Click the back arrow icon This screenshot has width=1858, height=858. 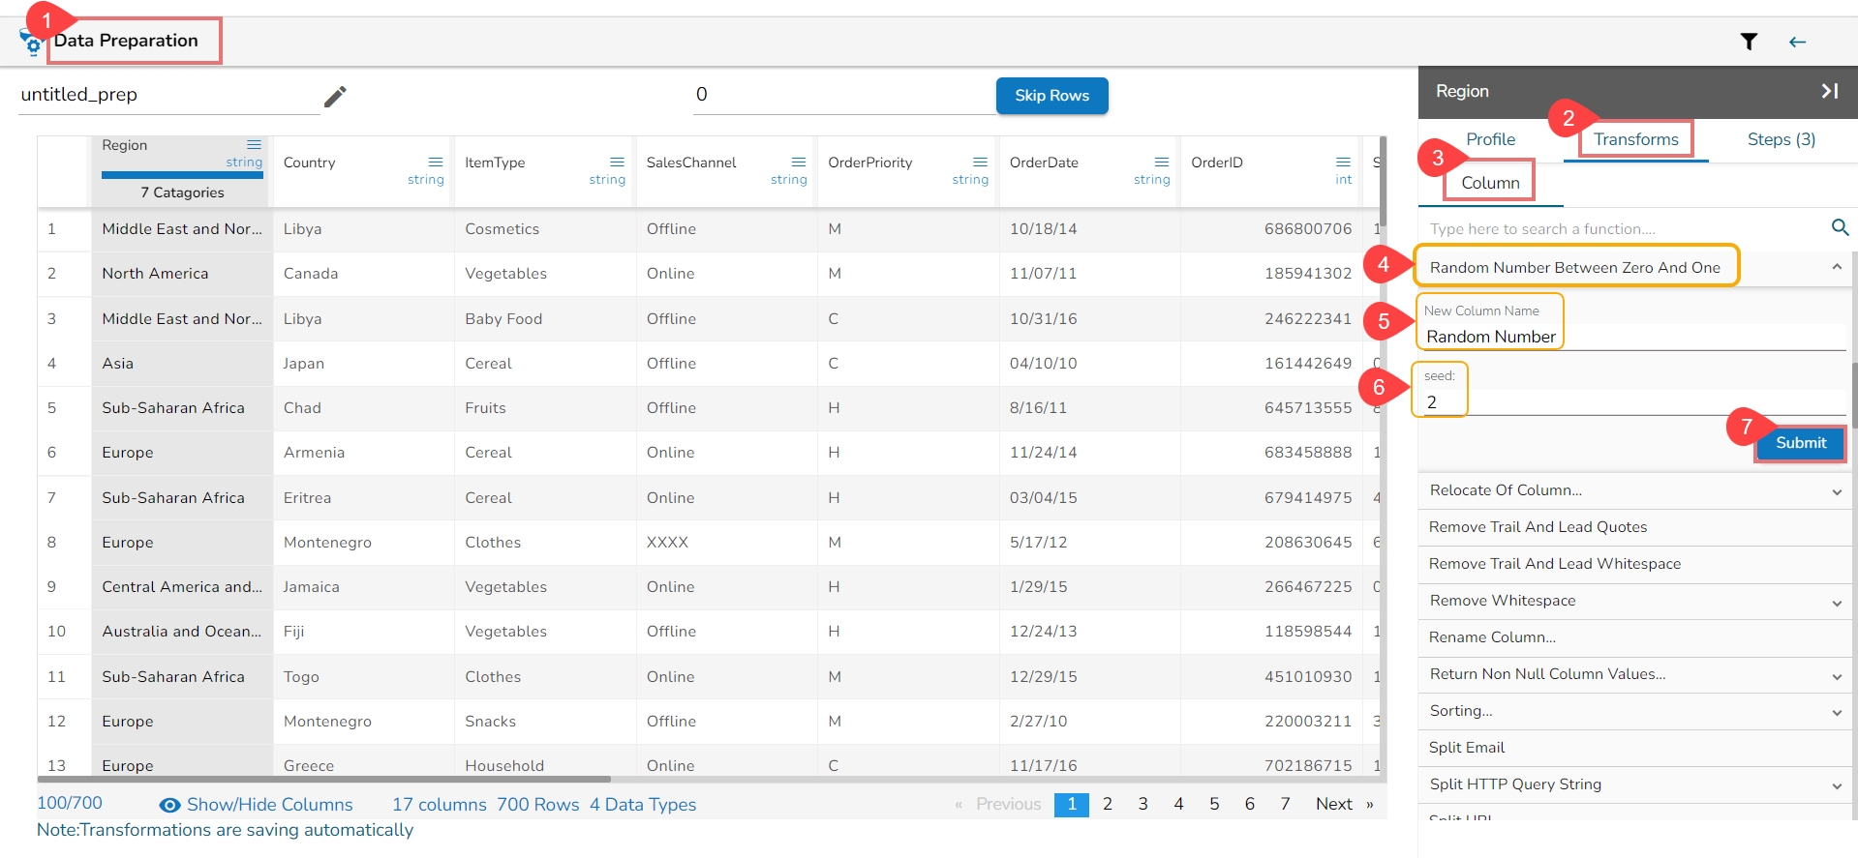tap(1797, 42)
